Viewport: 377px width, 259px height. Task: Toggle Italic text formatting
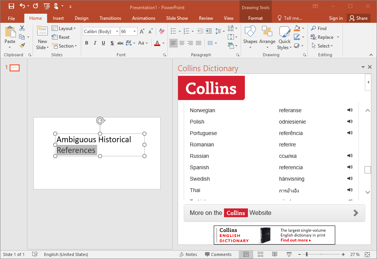click(x=95, y=43)
